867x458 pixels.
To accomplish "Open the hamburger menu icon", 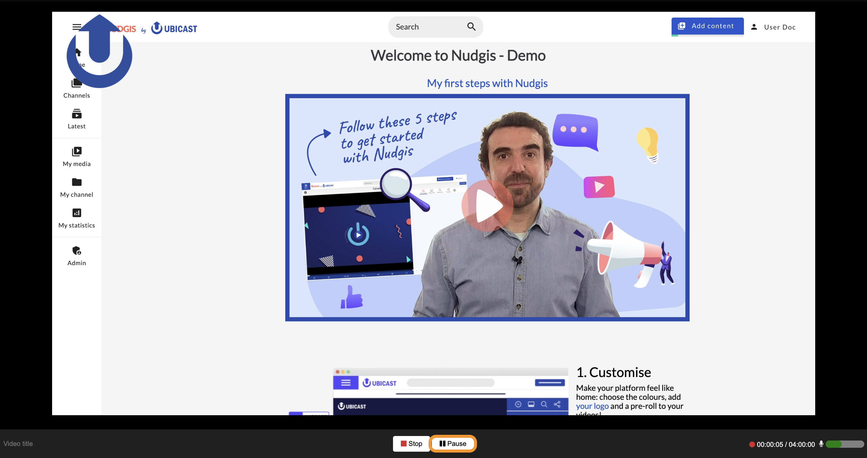I will pyautogui.click(x=76, y=27).
